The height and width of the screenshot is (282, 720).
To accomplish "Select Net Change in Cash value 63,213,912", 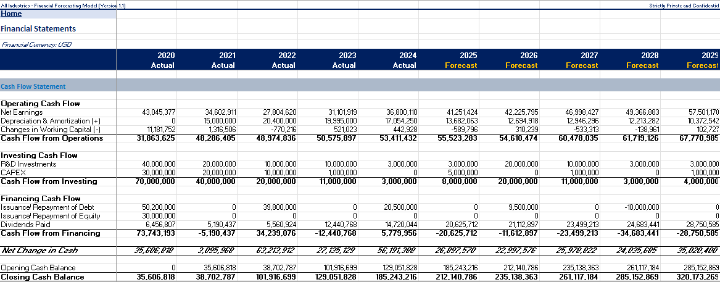I will point(278,251).
